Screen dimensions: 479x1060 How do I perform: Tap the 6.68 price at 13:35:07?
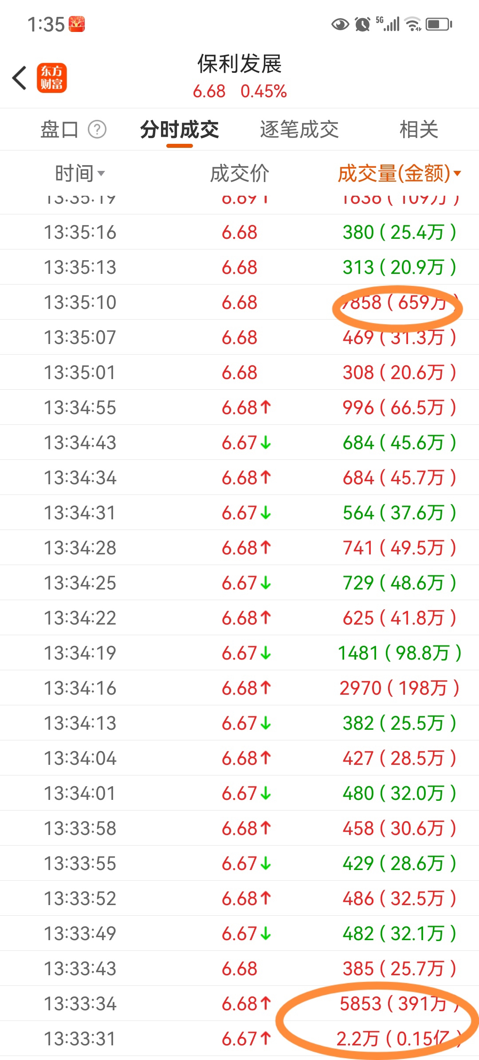(x=239, y=337)
